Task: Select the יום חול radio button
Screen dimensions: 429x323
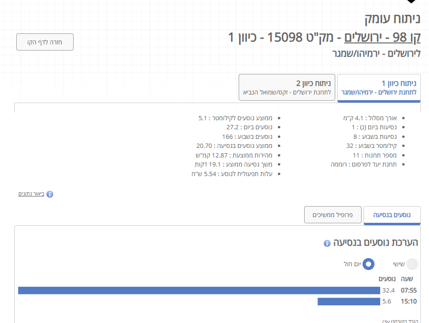Action: coord(369,264)
